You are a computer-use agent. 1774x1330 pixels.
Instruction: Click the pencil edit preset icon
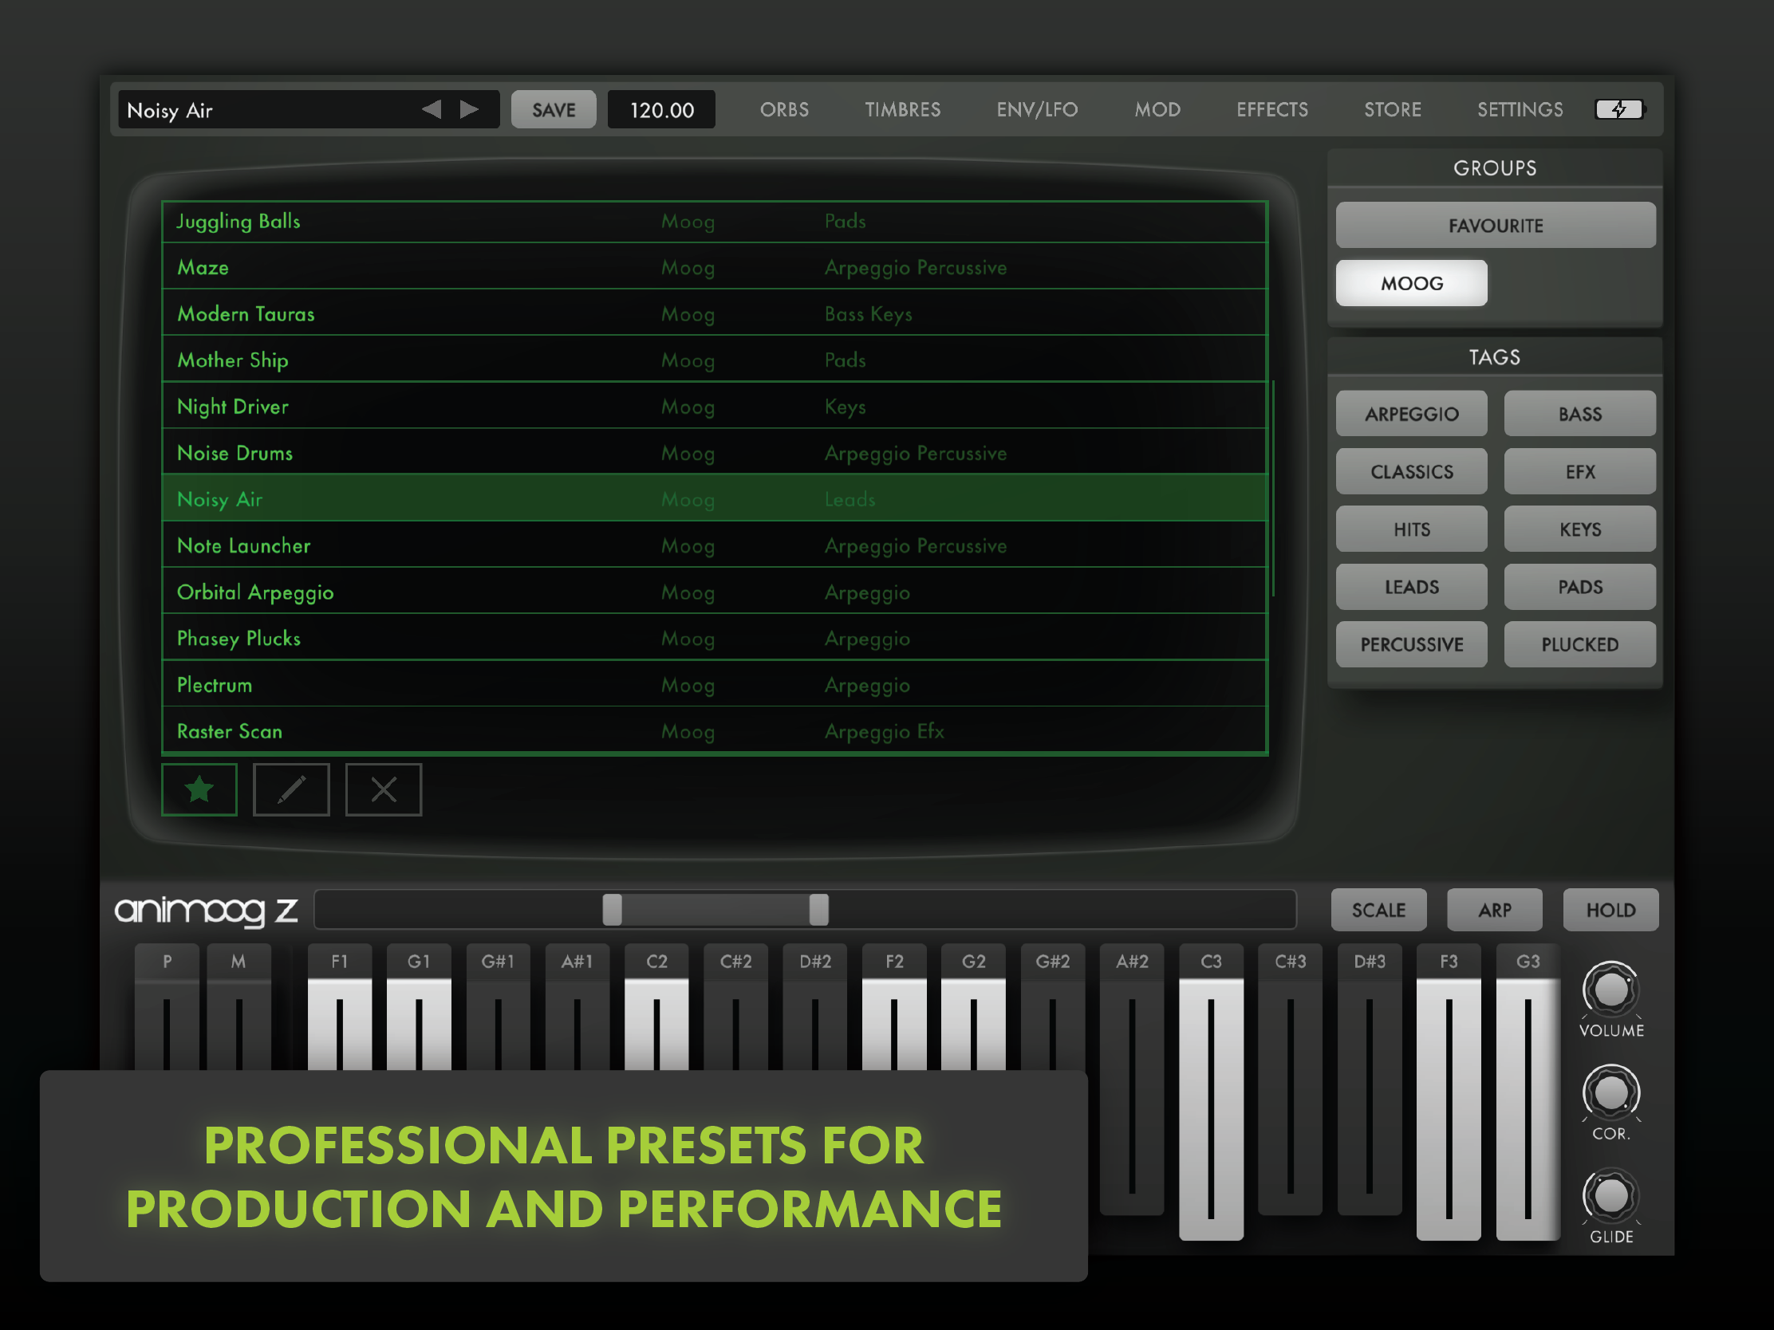(x=291, y=789)
